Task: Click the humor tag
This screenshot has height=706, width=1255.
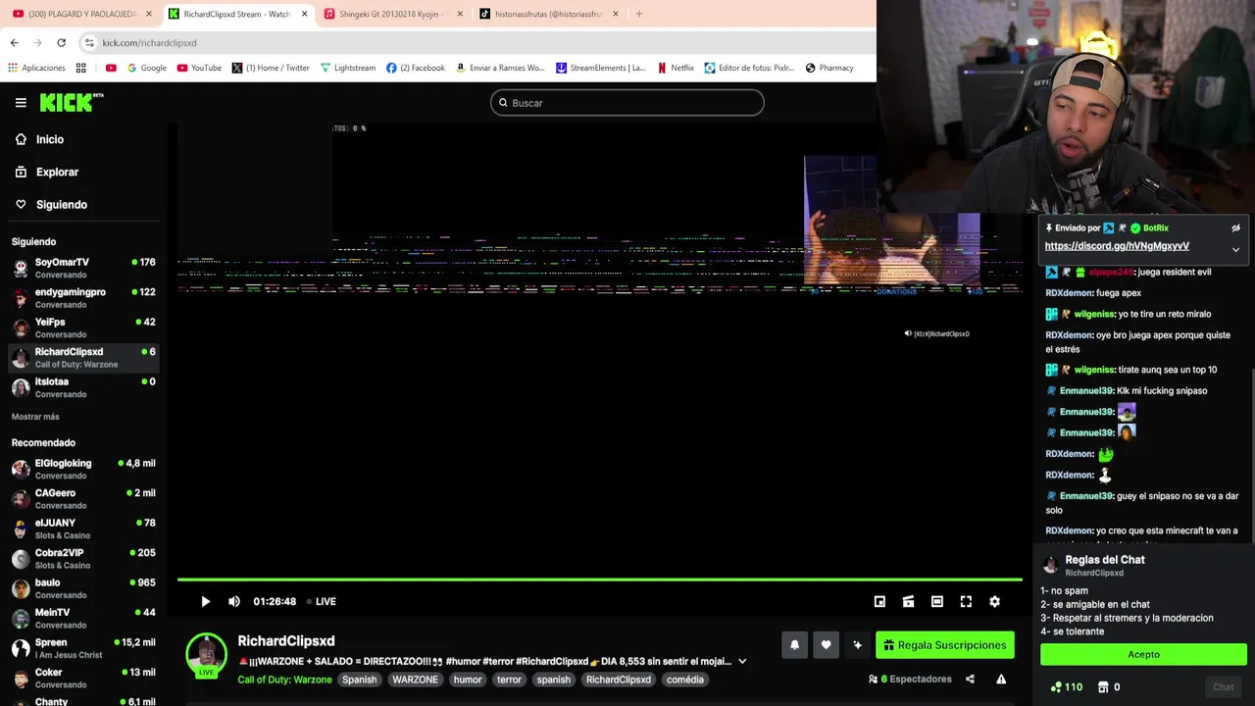Action: click(468, 680)
